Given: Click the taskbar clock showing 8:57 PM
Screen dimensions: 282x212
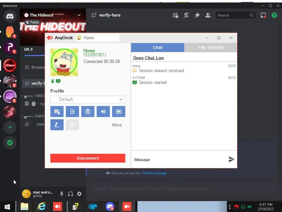Looking at the screenshot, I should [x=266, y=207].
